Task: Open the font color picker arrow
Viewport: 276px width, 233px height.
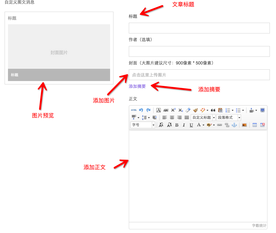Action: click(203, 125)
